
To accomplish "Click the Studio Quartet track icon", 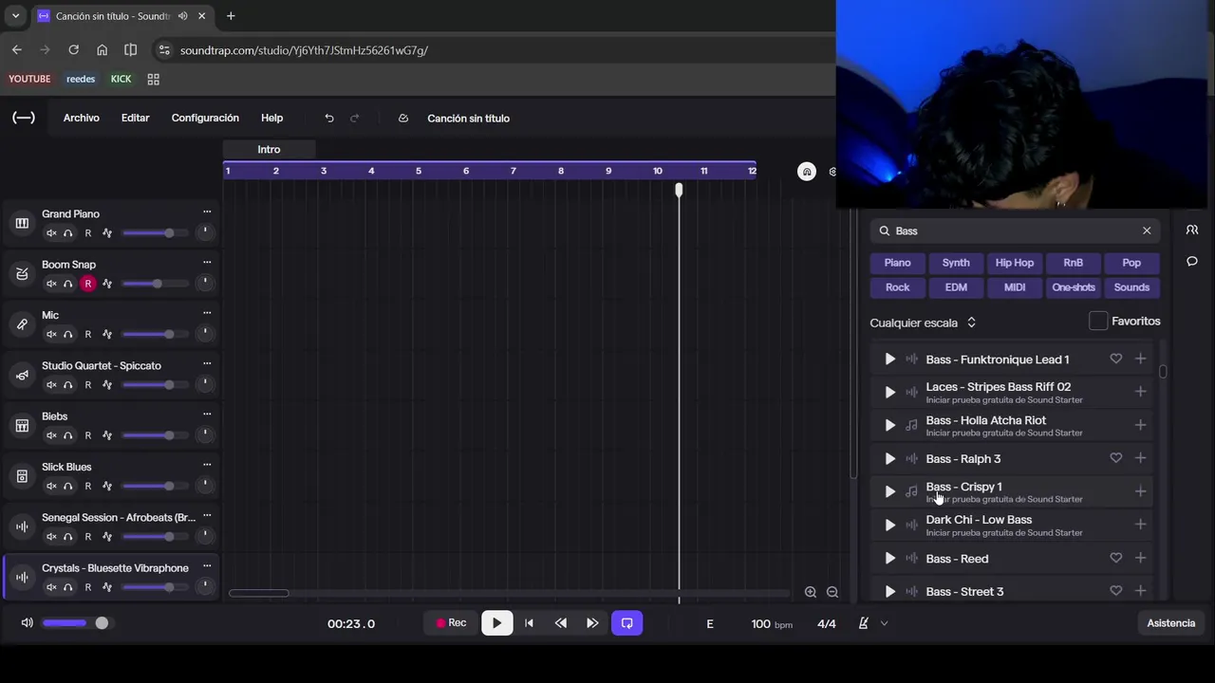I will (22, 375).
